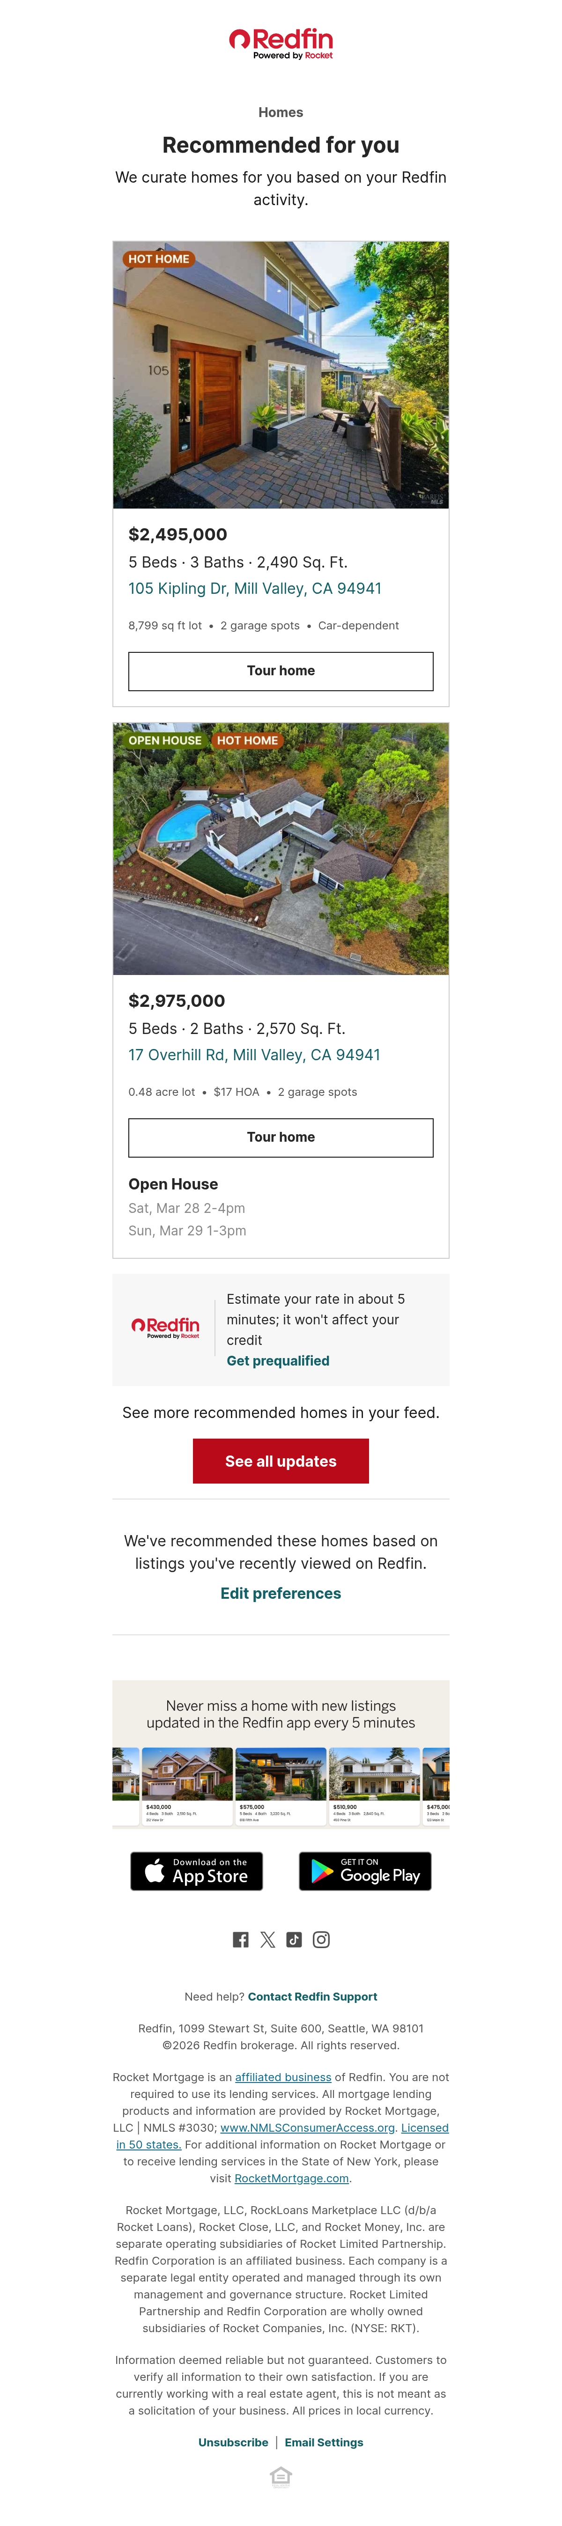Open the Facebook social icon
The width and height of the screenshot is (562, 2526).
point(240,1939)
